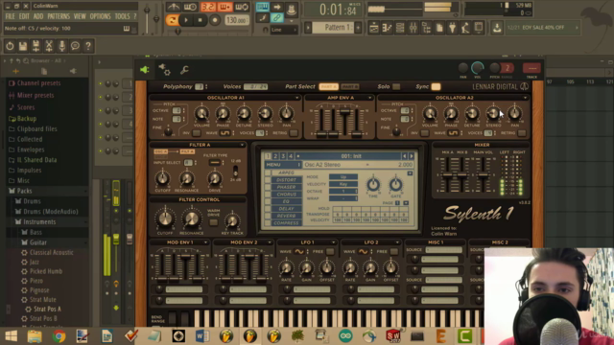Viewport: 614px width, 345px height.
Task: Toggle the Warm Drive switch
Action: click(x=213, y=222)
